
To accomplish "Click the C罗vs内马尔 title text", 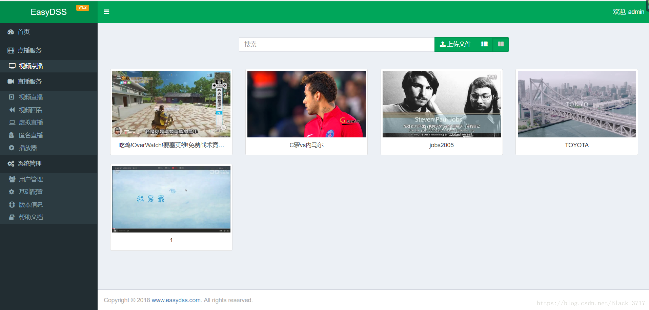I will 306,145.
